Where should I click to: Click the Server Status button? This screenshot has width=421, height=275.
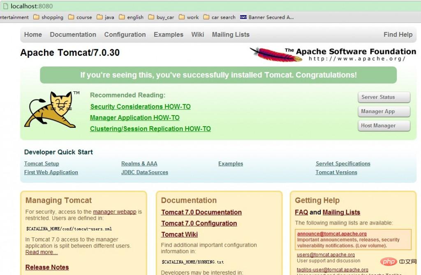tap(384, 97)
